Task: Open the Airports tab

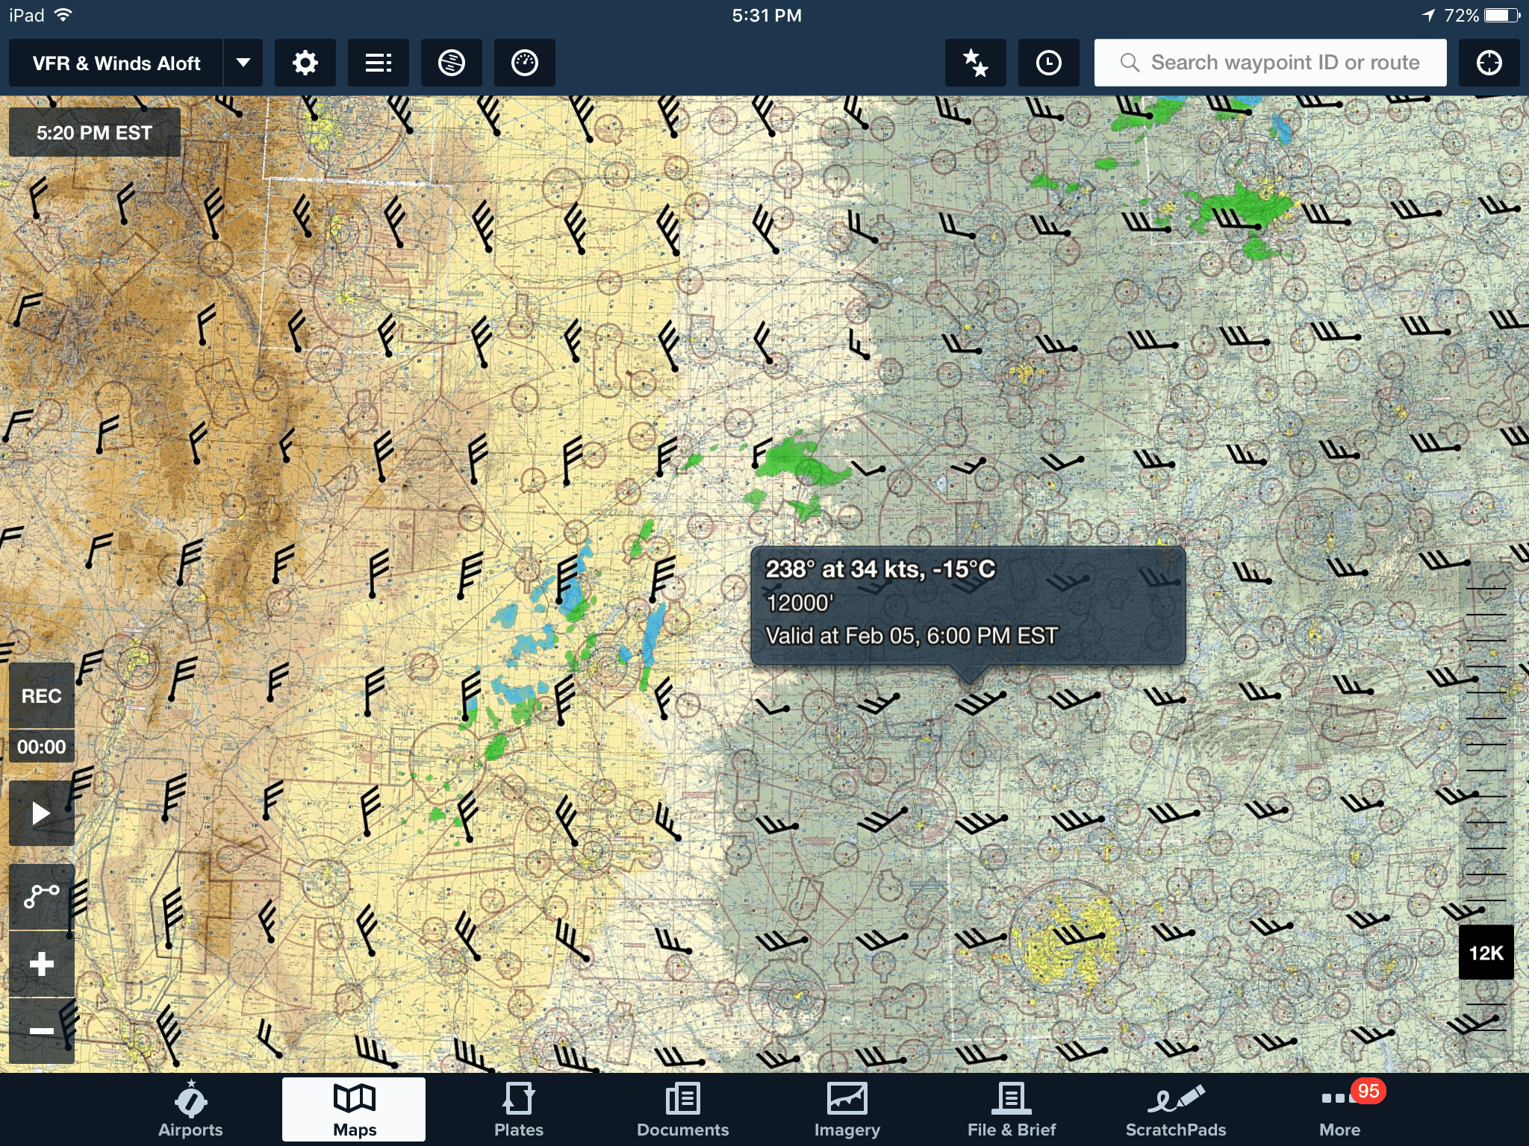Action: coord(190,1110)
